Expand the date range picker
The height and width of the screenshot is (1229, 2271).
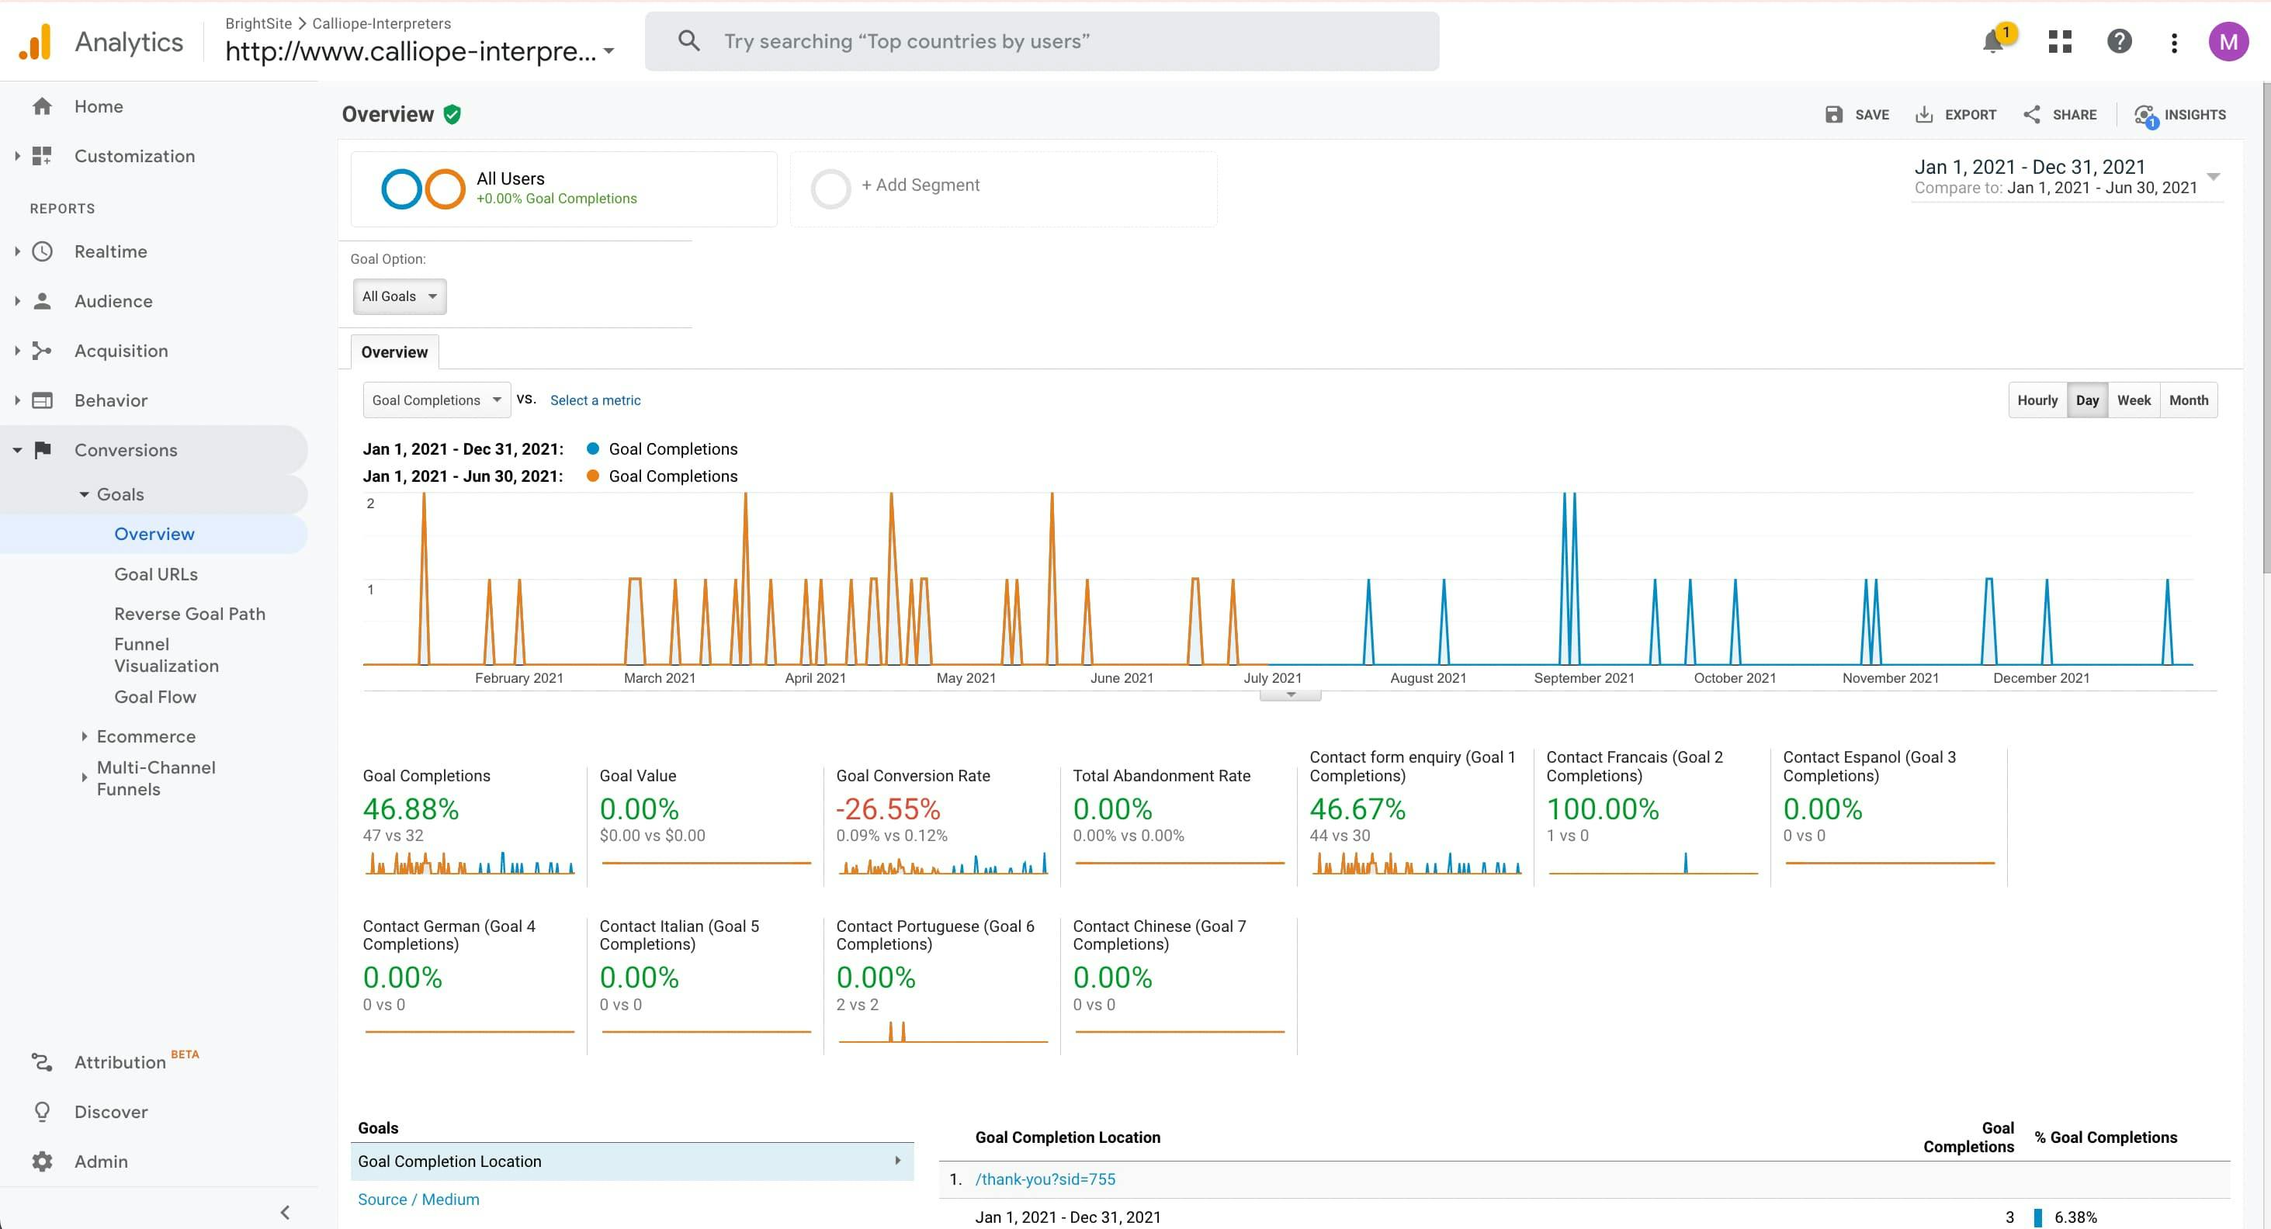pyautogui.click(x=2213, y=176)
